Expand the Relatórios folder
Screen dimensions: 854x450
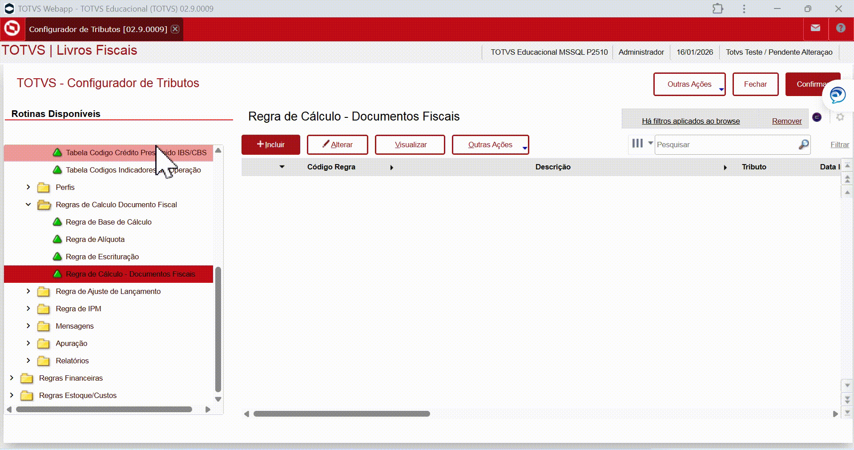28,361
